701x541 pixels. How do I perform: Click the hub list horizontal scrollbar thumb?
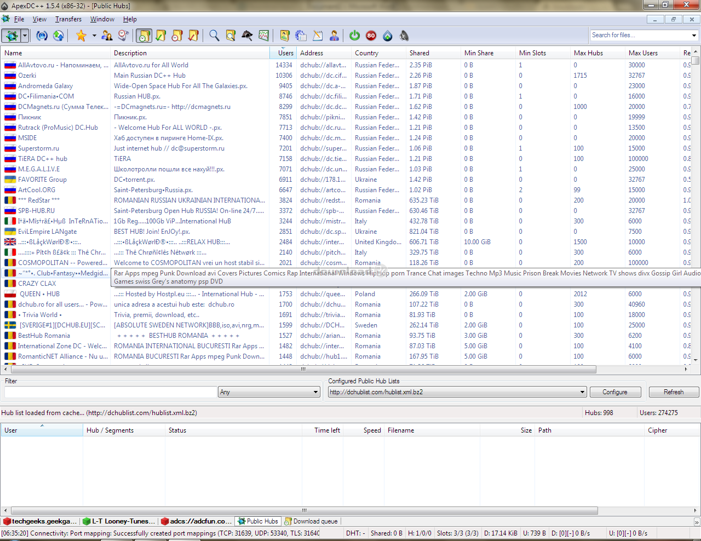click(x=302, y=370)
